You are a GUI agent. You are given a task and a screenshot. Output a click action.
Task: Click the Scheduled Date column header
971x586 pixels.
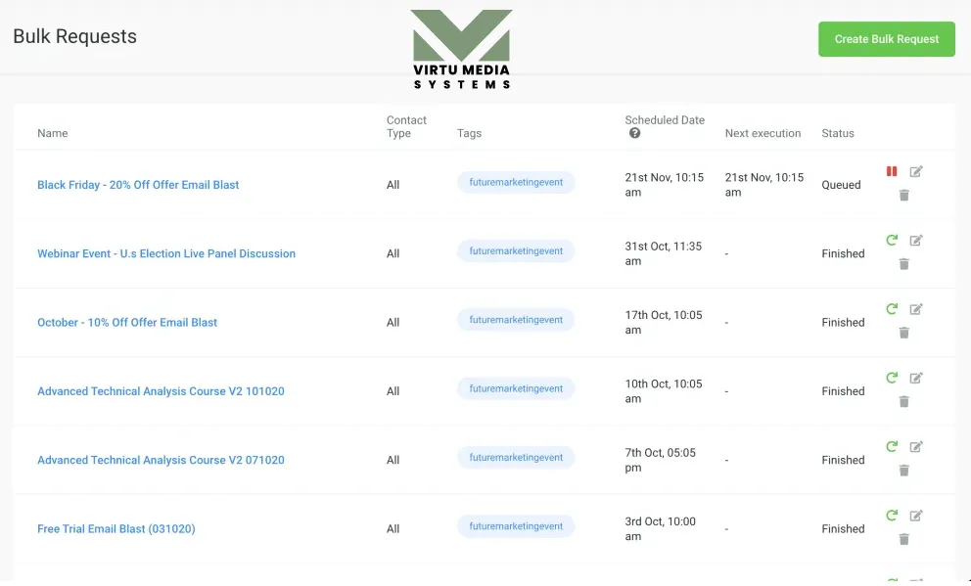pyautogui.click(x=665, y=120)
